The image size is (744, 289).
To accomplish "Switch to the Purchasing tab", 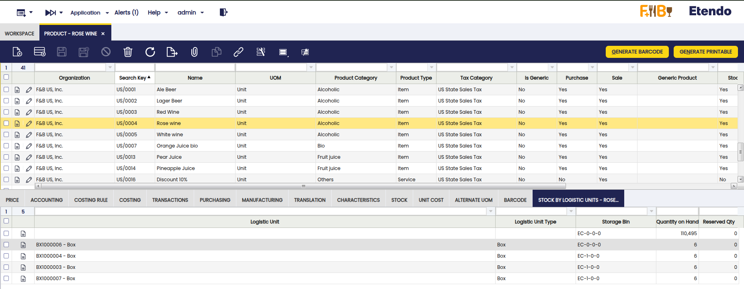I will (215, 200).
